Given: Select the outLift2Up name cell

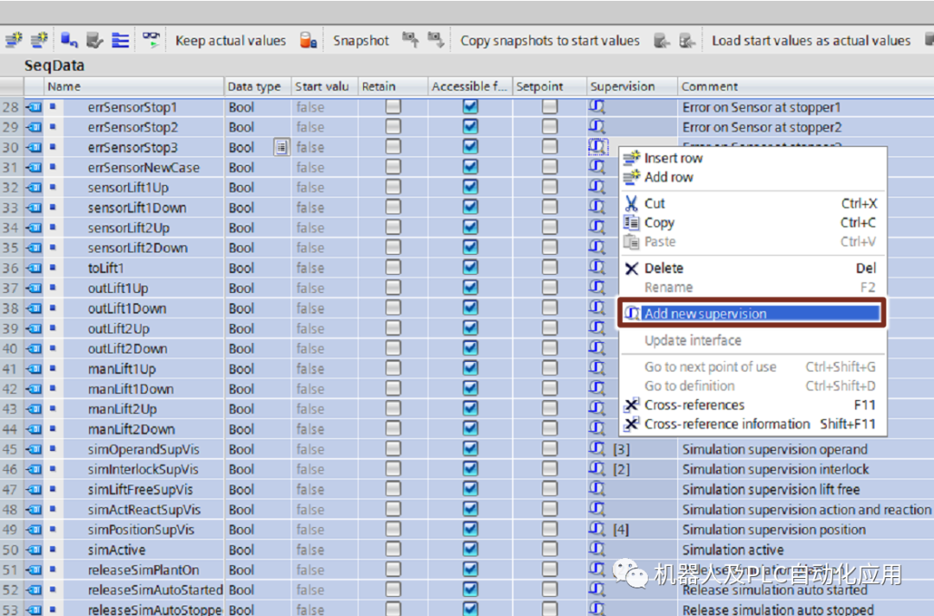Looking at the screenshot, I should (x=118, y=328).
